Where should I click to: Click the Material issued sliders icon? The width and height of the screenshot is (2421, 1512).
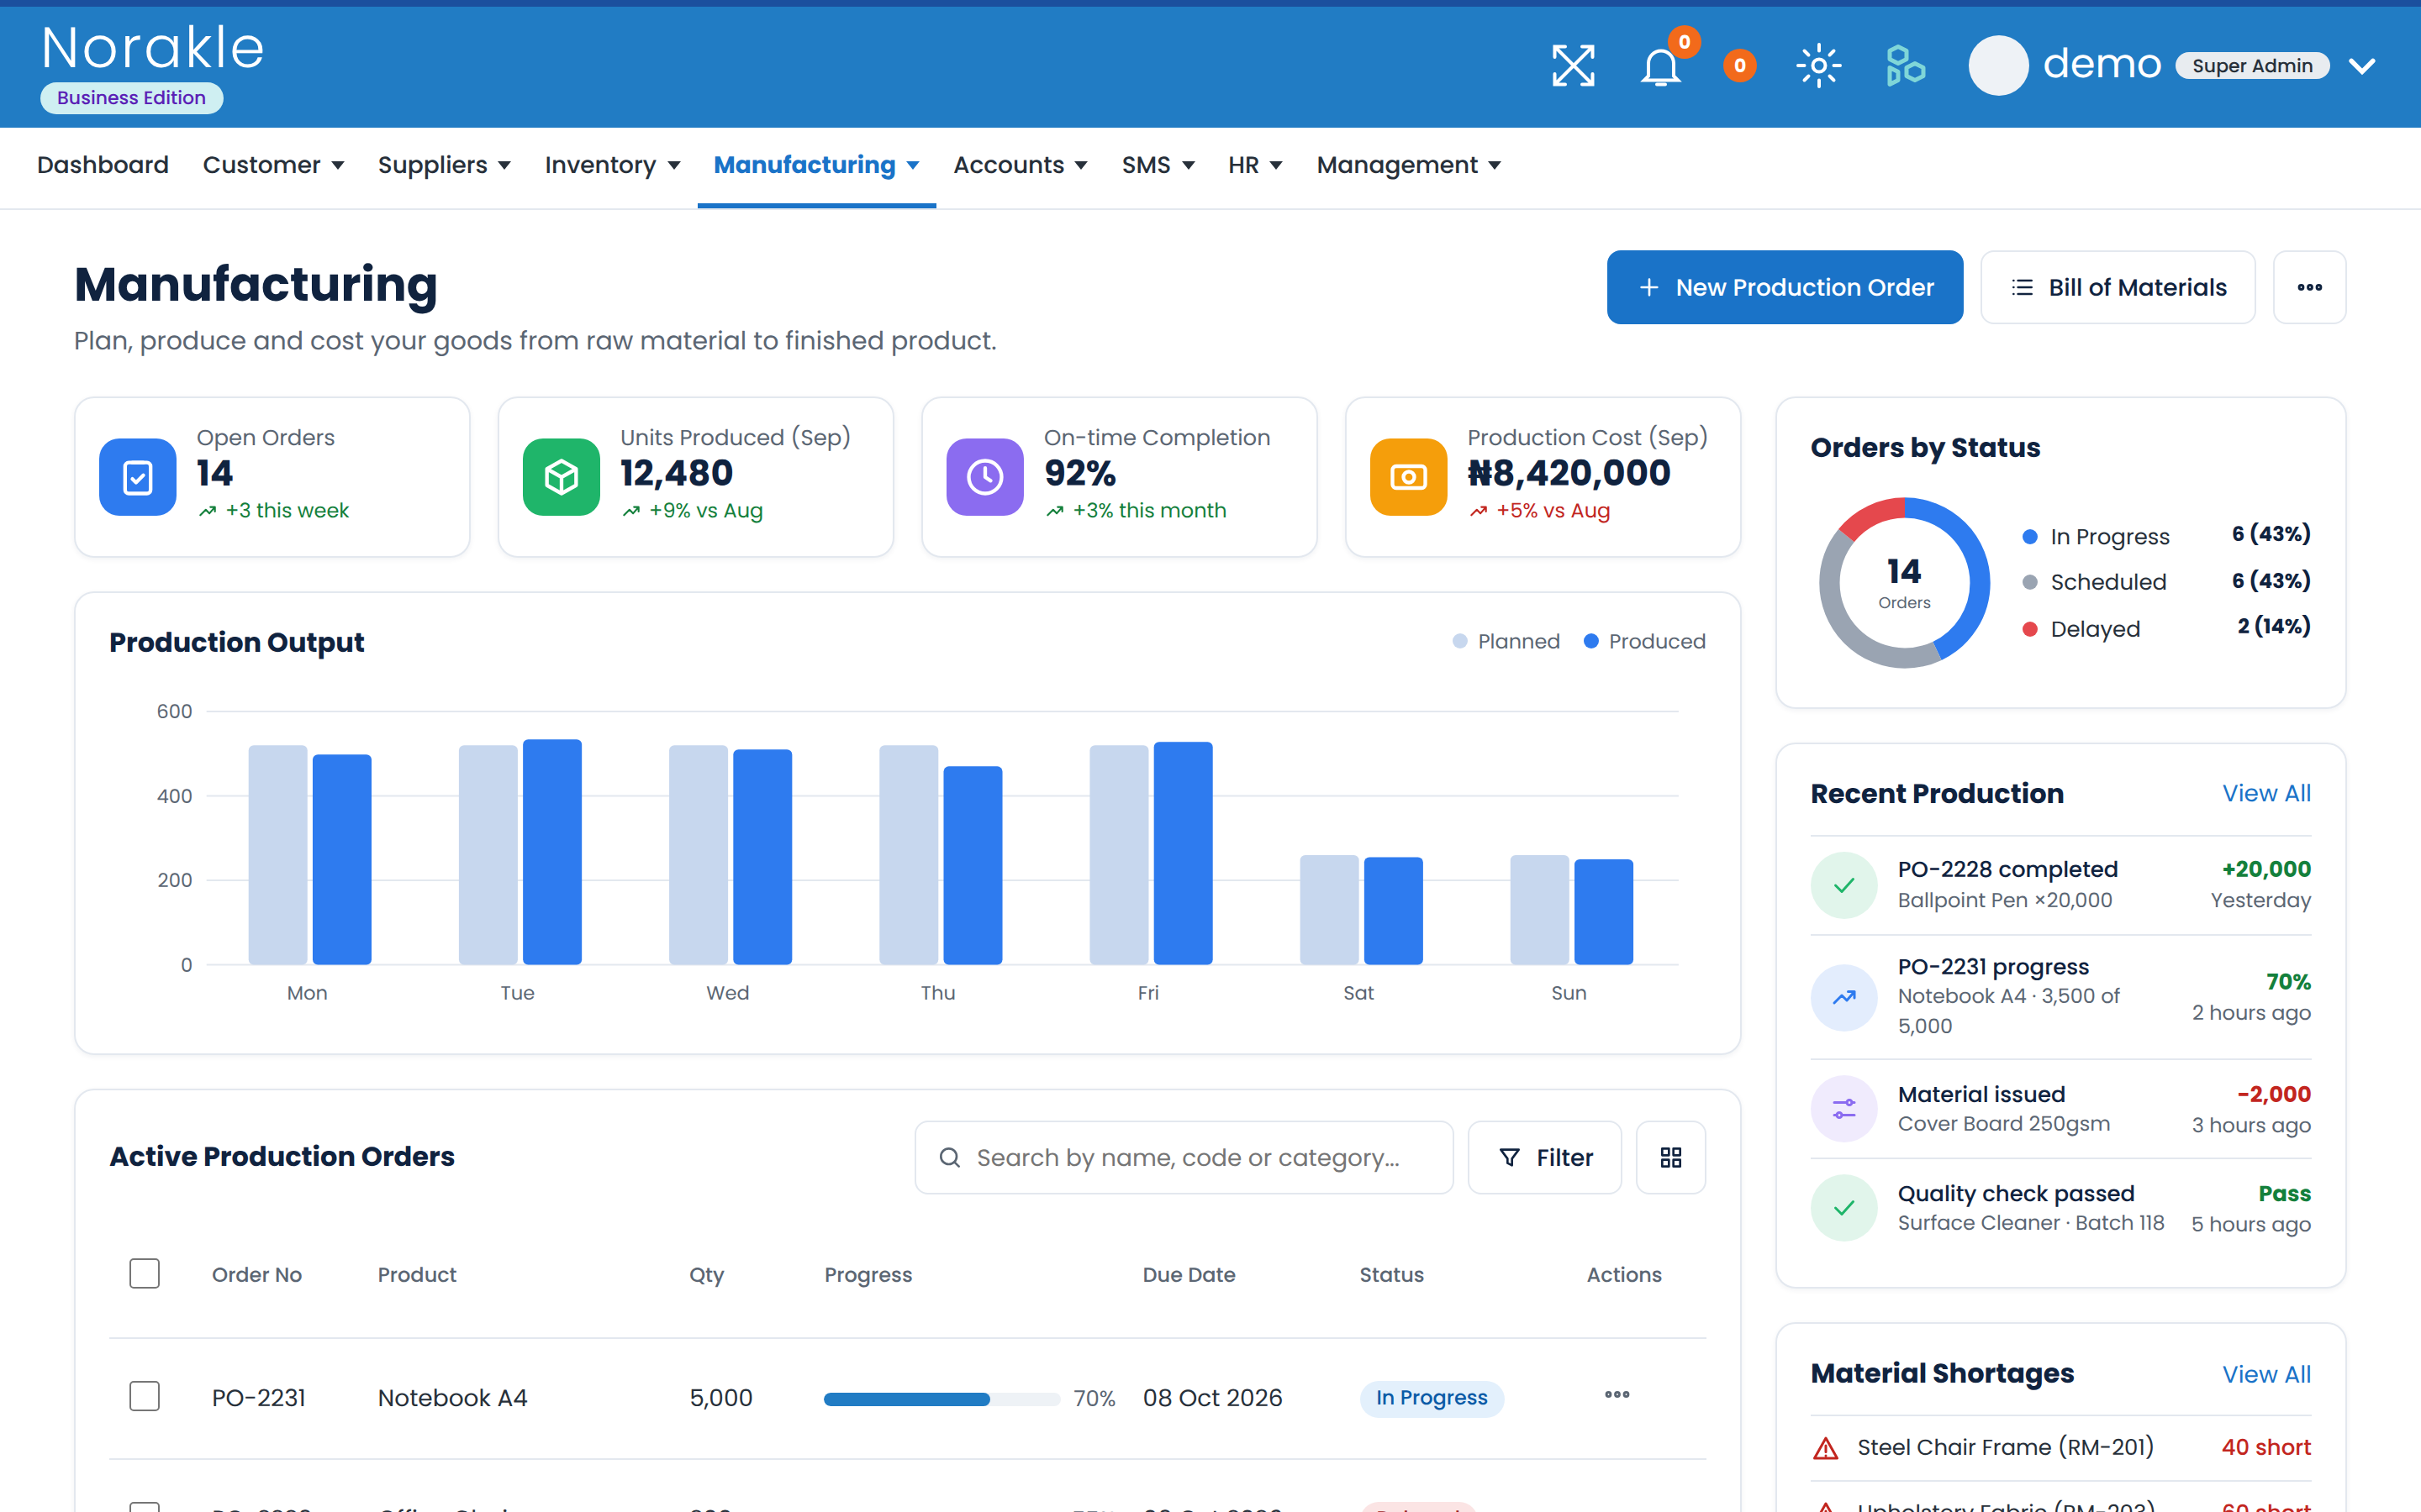pos(1843,1108)
